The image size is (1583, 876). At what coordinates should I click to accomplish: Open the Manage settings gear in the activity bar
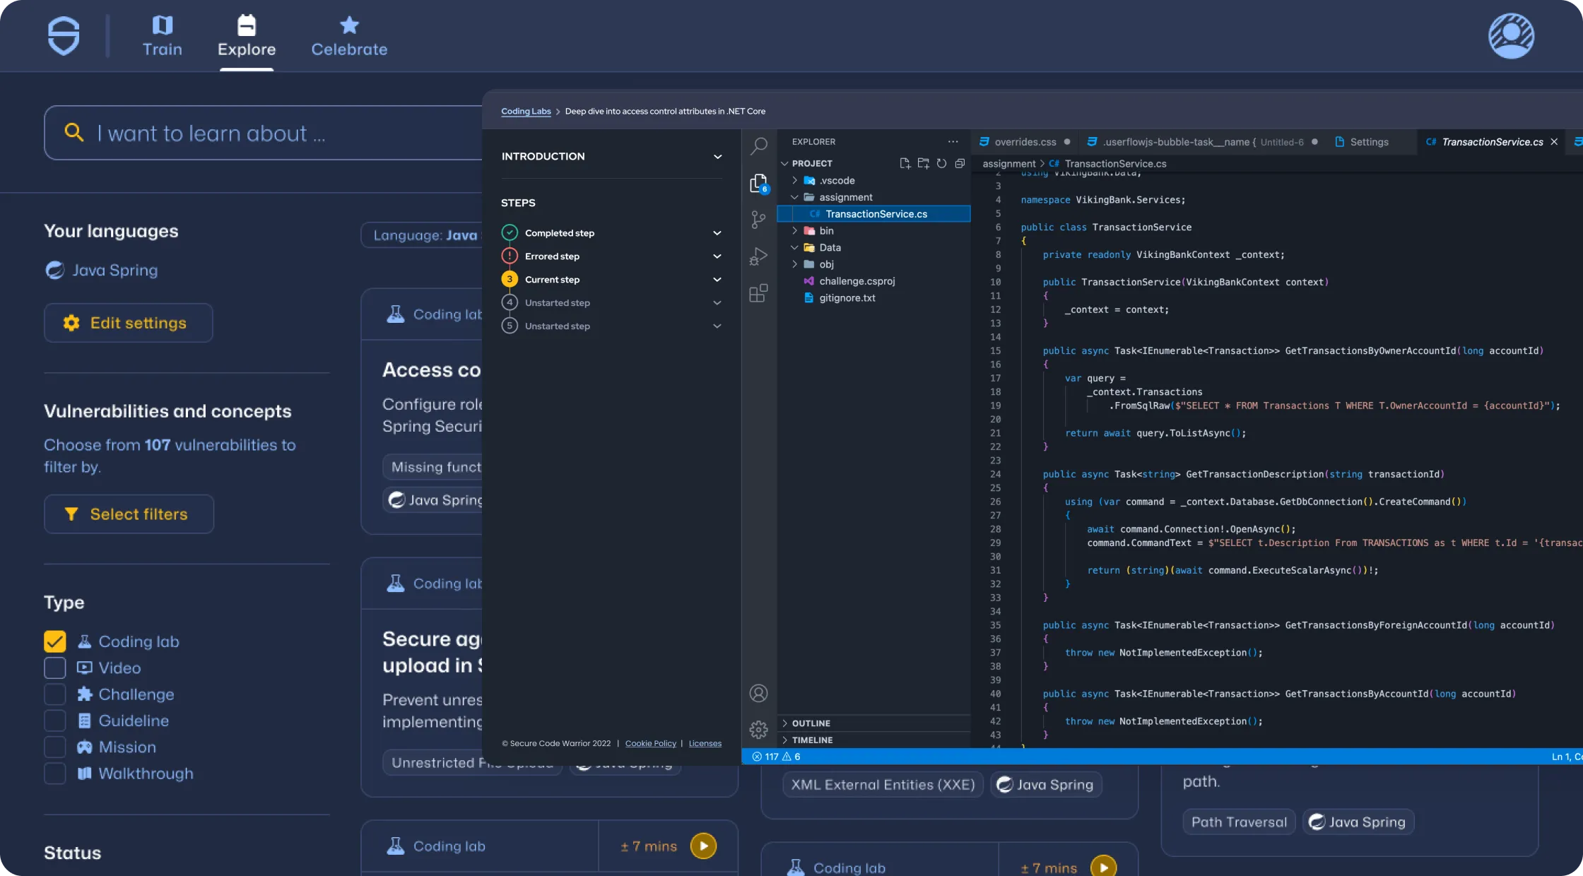pos(758,730)
